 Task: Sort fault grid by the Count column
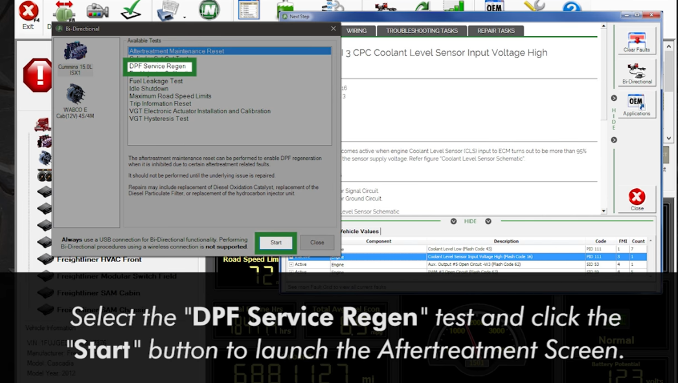[638, 241]
